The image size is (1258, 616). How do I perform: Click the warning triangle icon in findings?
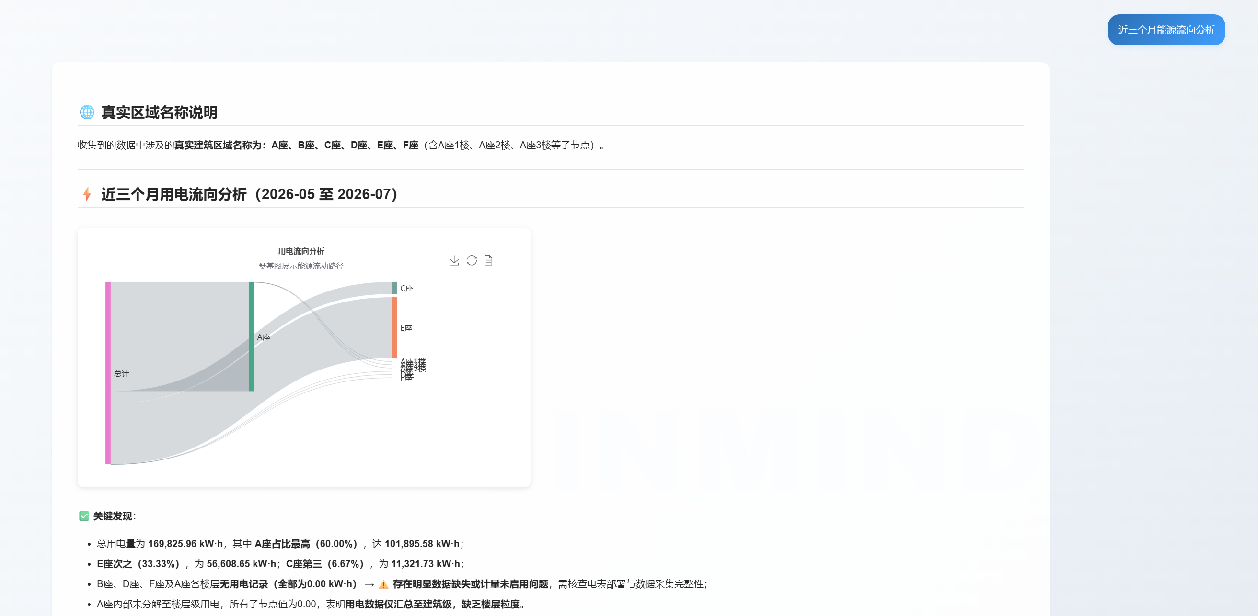383,584
